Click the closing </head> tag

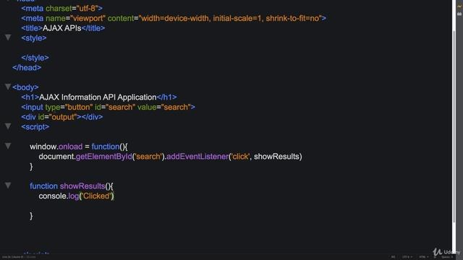coord(27,67)
